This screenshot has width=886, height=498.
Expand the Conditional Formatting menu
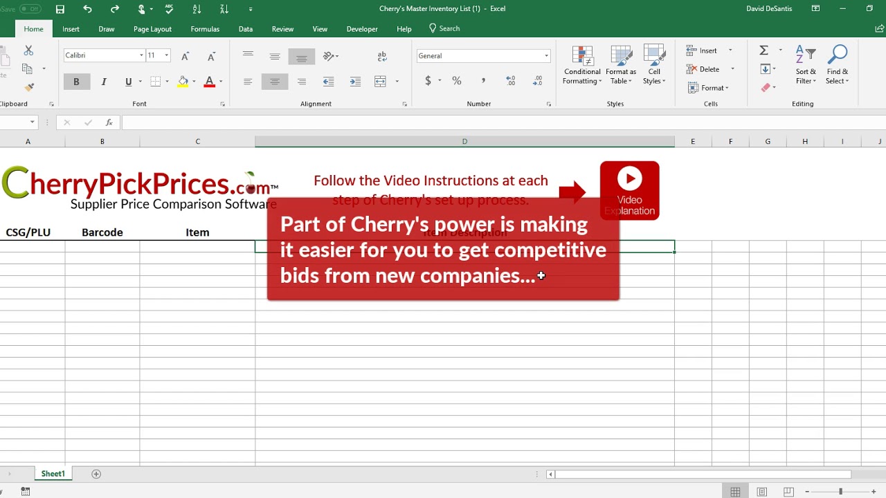coord(582,66)
